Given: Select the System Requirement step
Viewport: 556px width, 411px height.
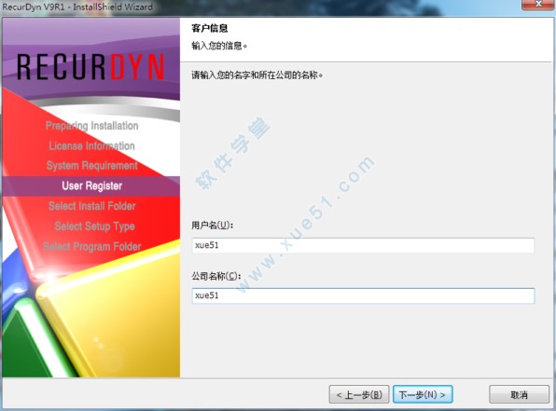Looking at the screenshot, I should pos(91,166).
